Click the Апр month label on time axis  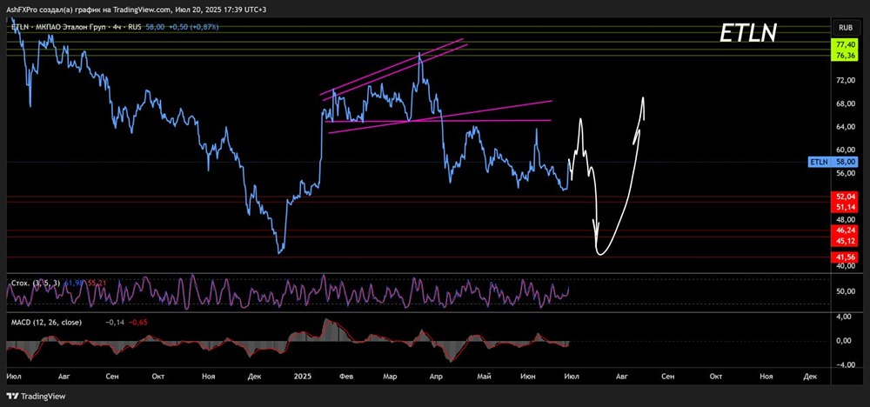436,377
